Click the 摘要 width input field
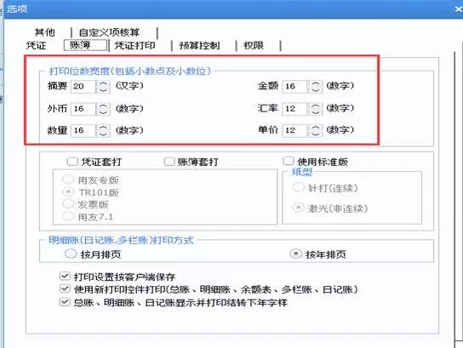This screenshot has height=348, width=463. (x=83, y=86)
